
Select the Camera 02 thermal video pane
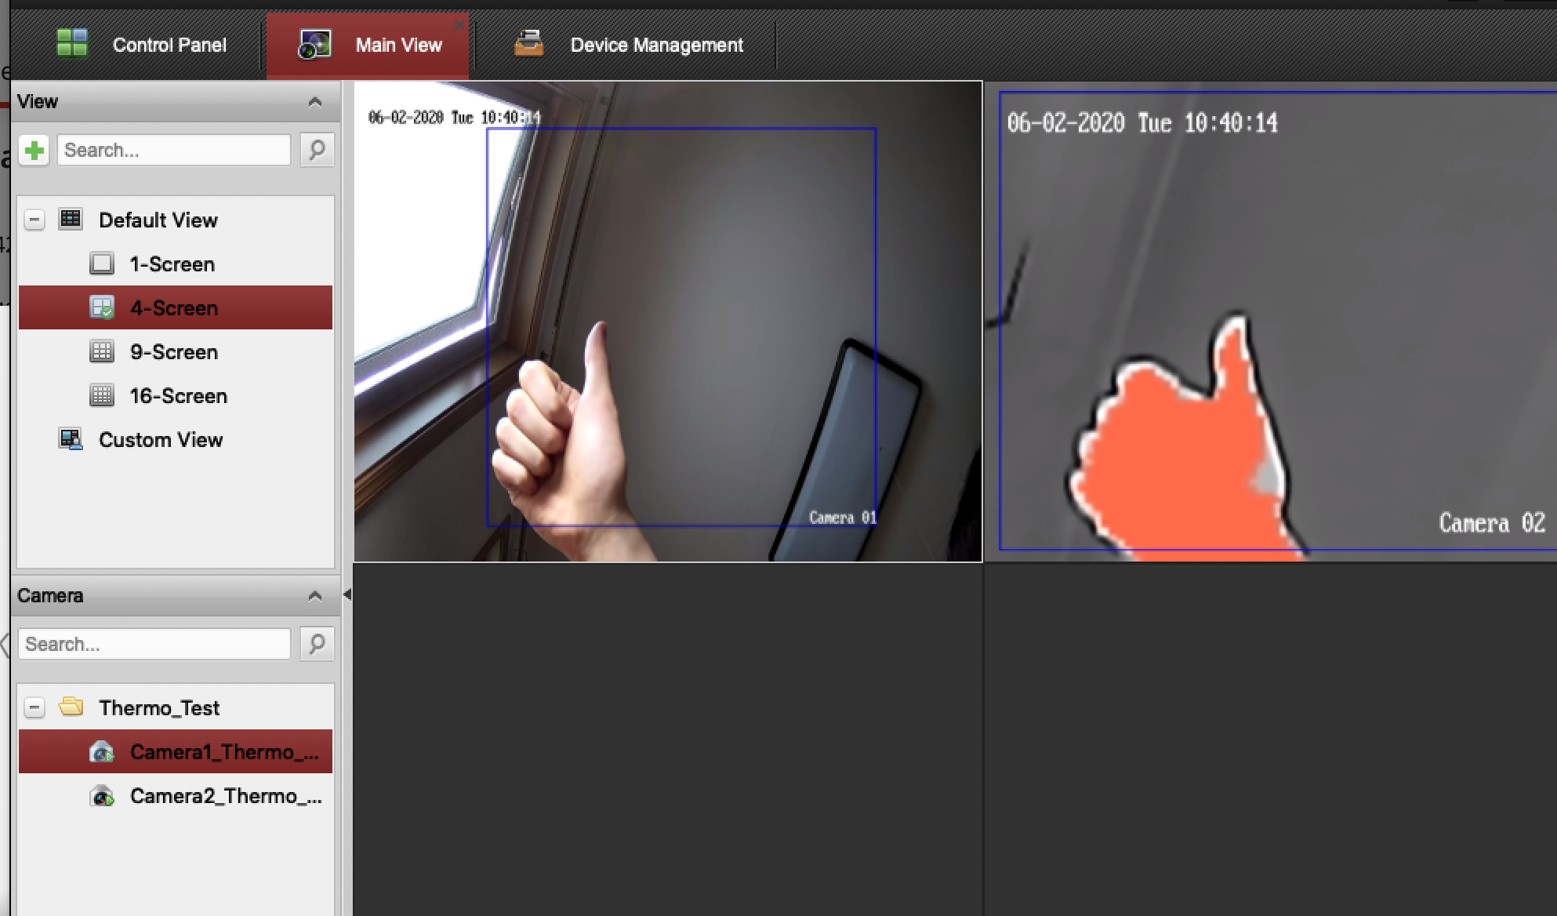pos(1270,322)
